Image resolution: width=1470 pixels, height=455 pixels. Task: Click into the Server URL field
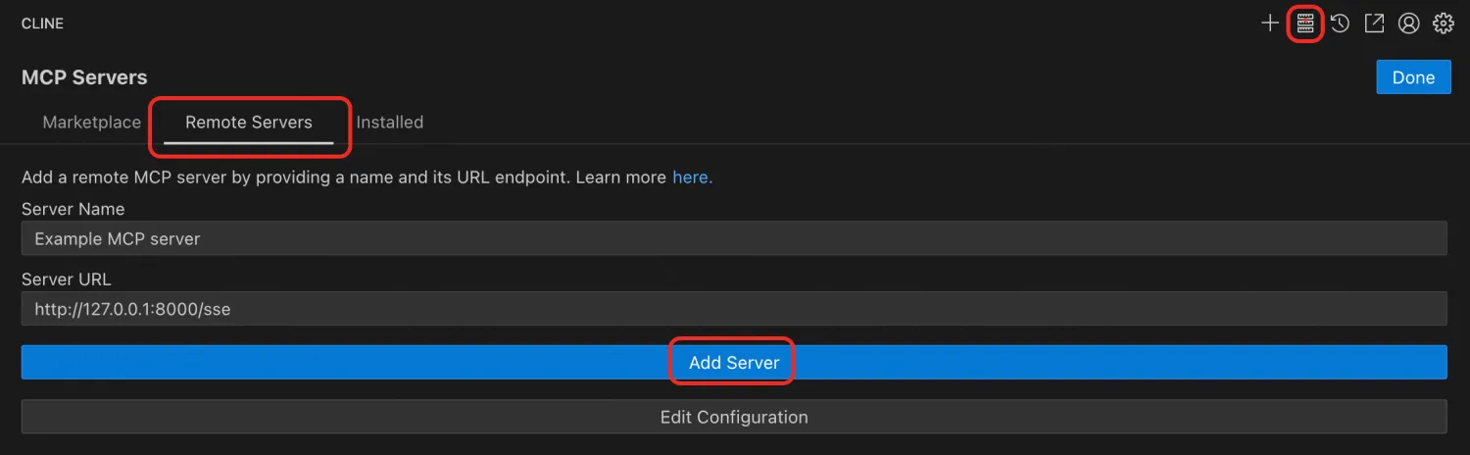734,309
